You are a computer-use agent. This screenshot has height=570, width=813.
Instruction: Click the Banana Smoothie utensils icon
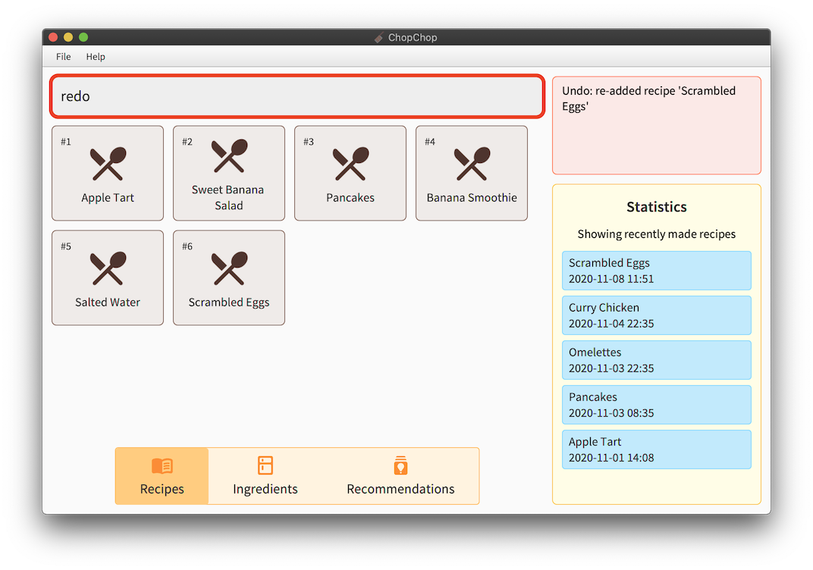pos(472,164)
